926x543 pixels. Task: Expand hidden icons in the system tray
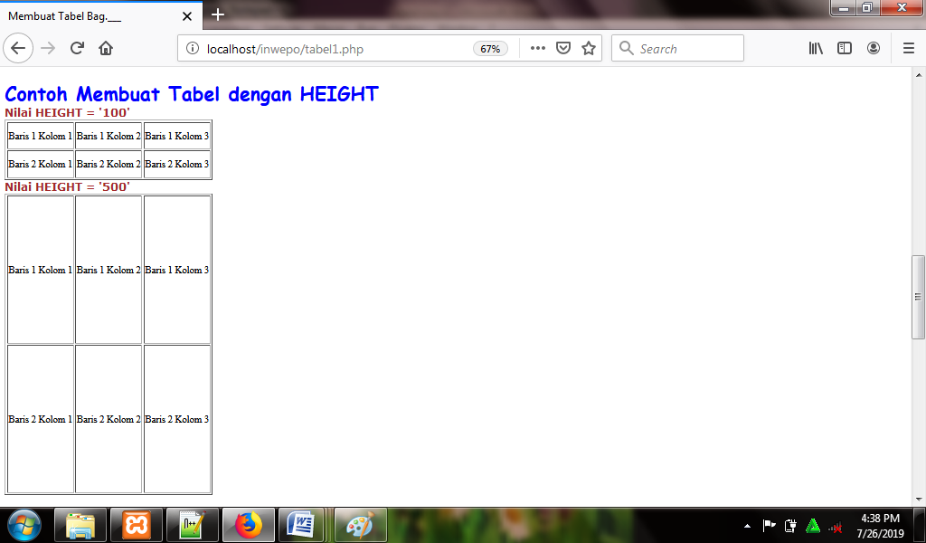(x=747, y=525)
